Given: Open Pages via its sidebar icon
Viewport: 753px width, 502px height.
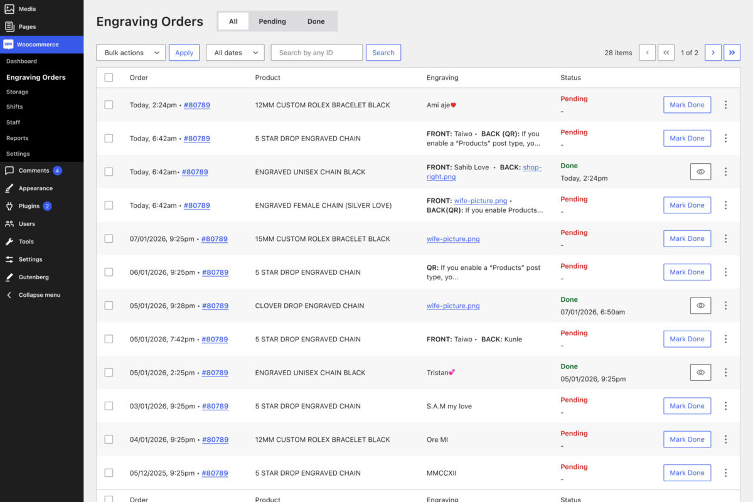Looking at the screenshot, I should [x=9, y=27].
